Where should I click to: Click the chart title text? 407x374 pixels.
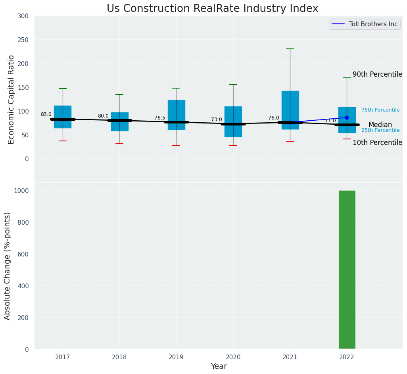coord(212,9)
